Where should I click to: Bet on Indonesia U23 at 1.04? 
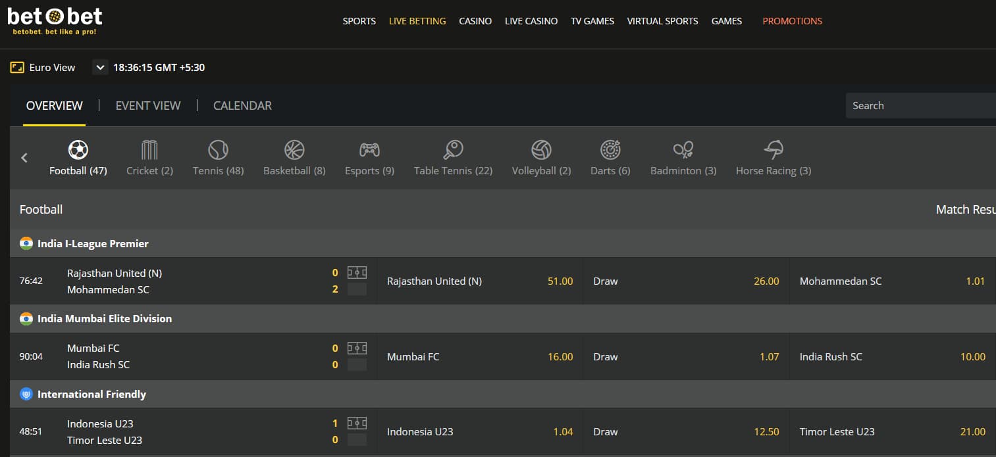(480, 431)
